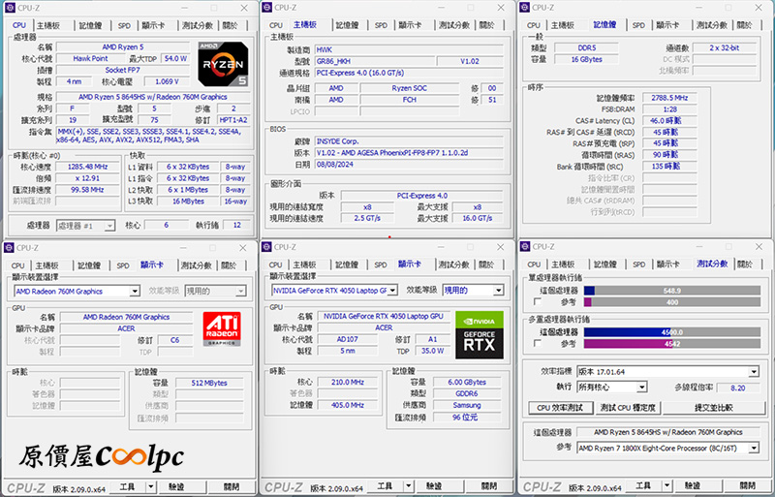
Task: Click the 512 MBytes Radeon memory value
Action: click(x=208, y=383)
